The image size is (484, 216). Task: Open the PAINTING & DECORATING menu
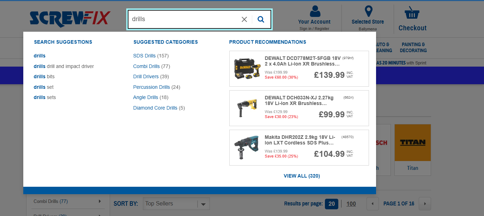(413, 48)
